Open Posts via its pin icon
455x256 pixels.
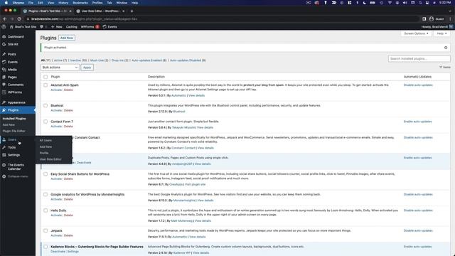pyautogui.click(x=4, y=54)
